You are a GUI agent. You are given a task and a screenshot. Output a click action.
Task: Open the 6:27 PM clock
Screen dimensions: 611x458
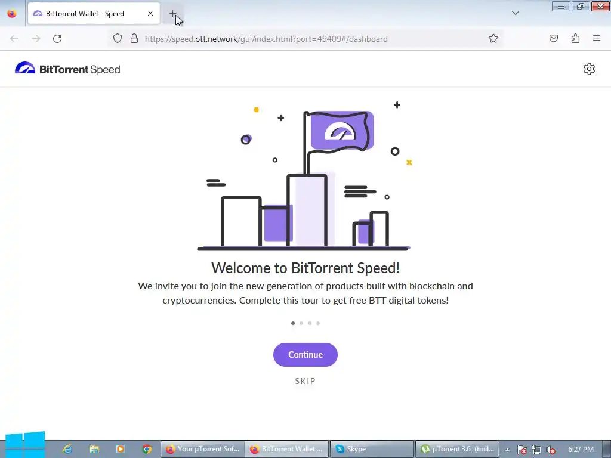point(581,450)
